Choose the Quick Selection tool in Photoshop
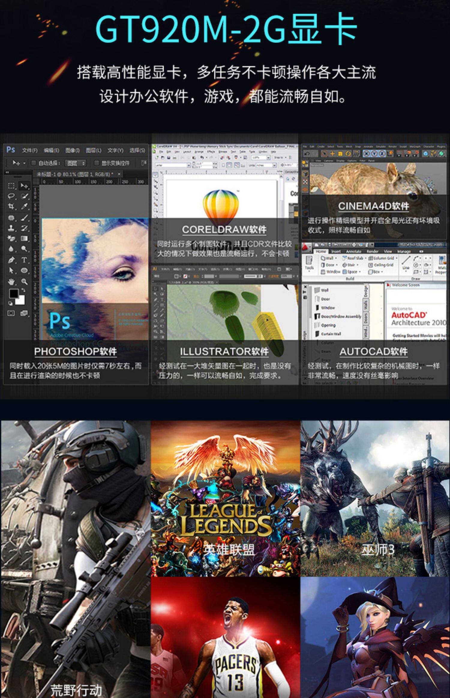This screenshot has width=450, height=698. 24,196
